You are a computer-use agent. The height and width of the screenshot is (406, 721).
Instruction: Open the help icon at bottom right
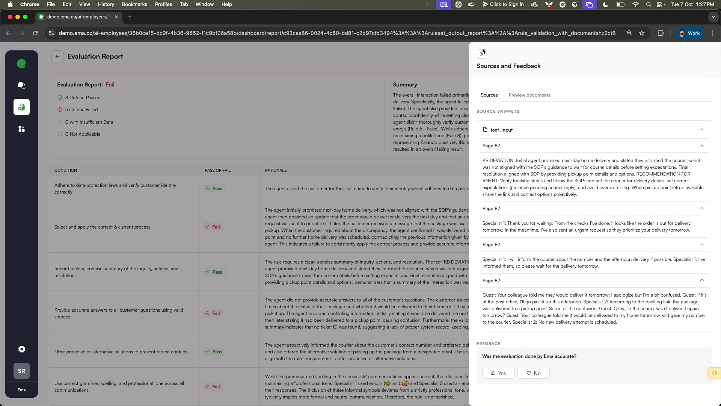point(714,373)
